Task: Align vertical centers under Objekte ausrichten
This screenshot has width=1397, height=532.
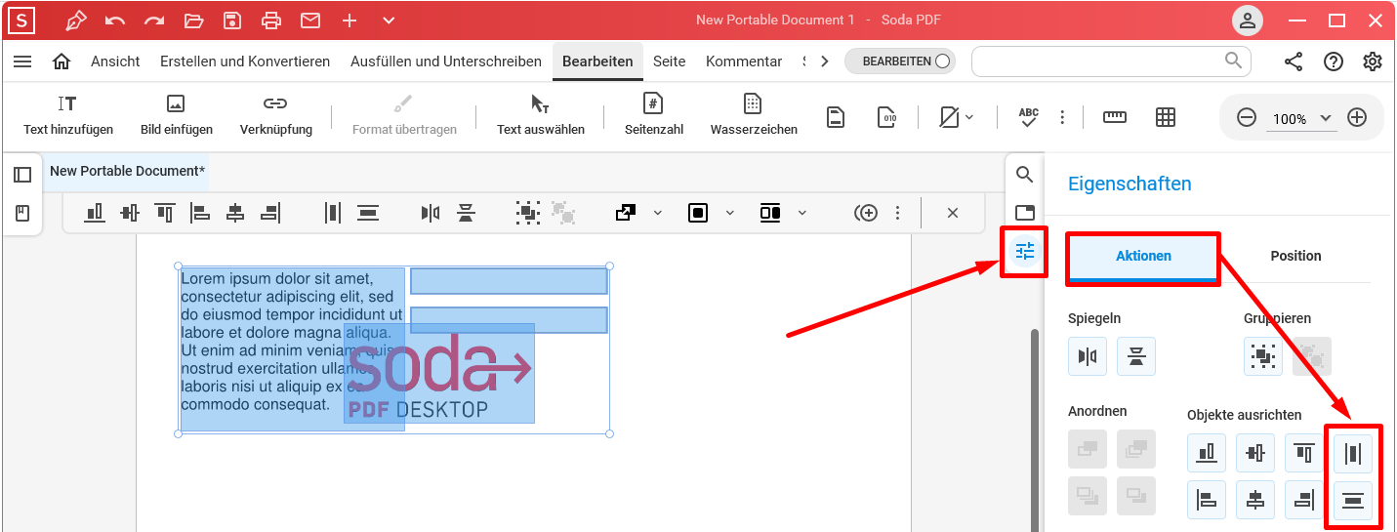Action: tap(1255, 453)
